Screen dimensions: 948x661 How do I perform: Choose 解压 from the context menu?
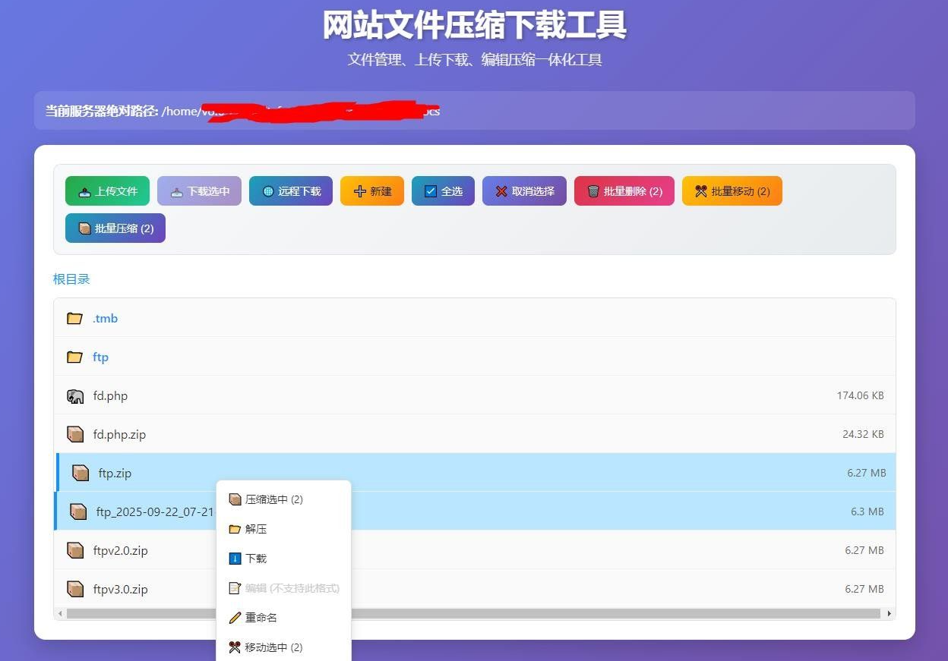coord(256,529)
